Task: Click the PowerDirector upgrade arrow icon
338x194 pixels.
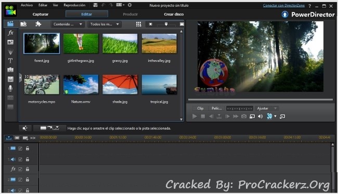Action: 285,15
